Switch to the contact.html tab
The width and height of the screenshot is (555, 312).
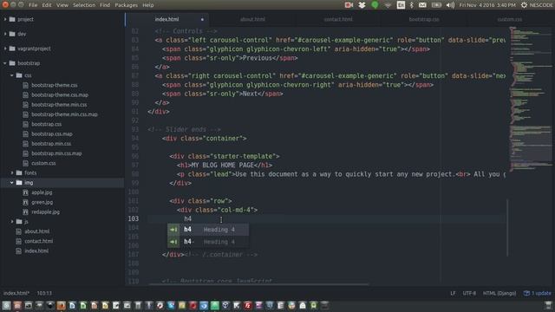tap(338, 19)
